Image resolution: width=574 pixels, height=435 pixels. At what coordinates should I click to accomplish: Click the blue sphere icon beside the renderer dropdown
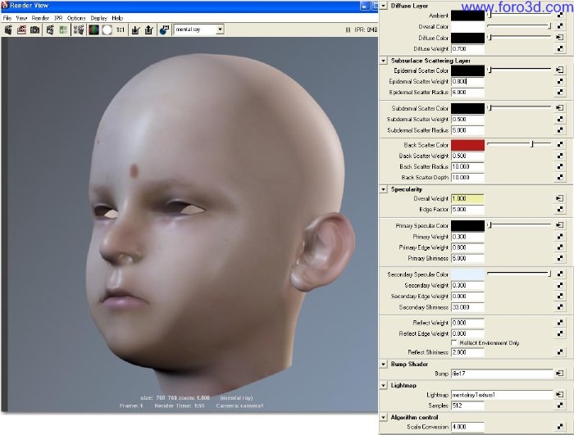pyautogui.click(x=164, y=29)
